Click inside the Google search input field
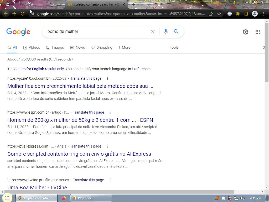The height and width of the screenshot is (202, 269). [97, 32]
